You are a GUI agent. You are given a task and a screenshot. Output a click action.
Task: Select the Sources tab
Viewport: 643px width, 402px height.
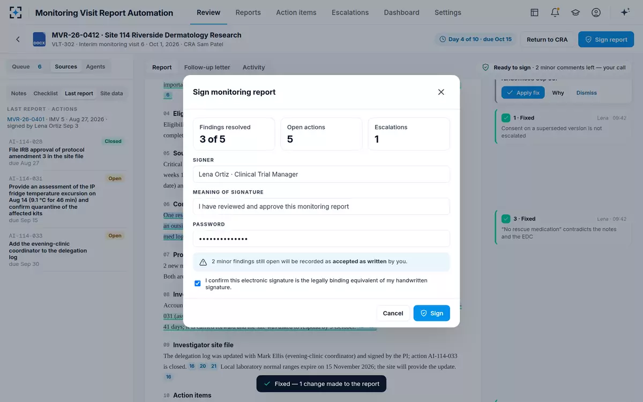pos(66,66)
